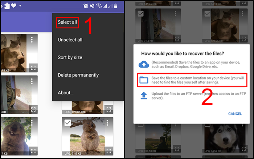This screenshot has width=254, height=159.
Task: Tap the battery status bar icon
Action: pos(115,6)
